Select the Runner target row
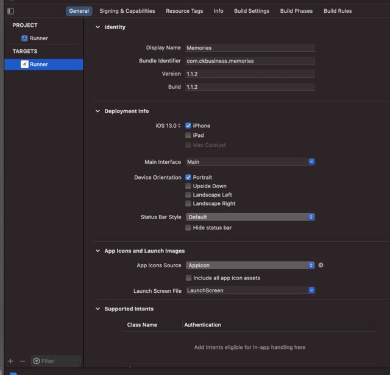Screen dimensions: 390x375 pyautogui.click(x=44, y=65)
